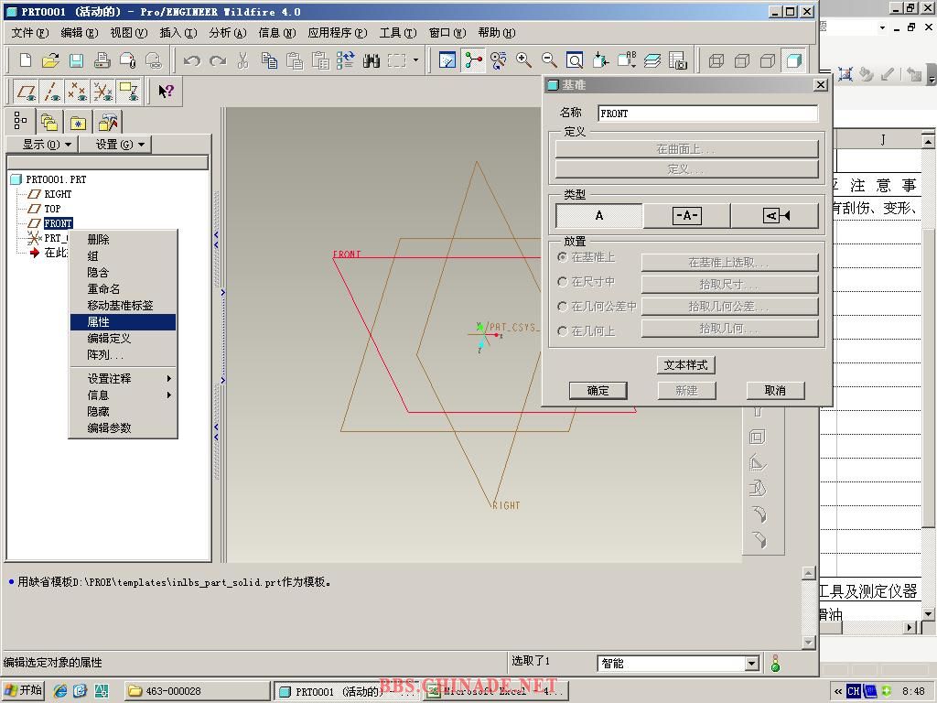Select the 在几何上 radio button
The height and width of the screenshot is (703, 937).
pos(563,331)
